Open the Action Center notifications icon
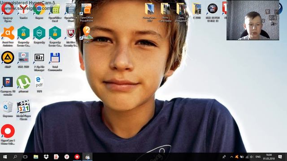This screenshot has width=287, height=161. coord(280,157)
